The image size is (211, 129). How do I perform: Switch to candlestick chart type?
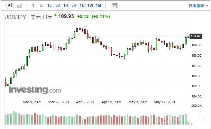click(9, 5)
